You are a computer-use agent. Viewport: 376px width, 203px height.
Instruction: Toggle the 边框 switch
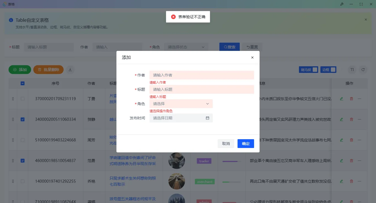(333, 70)
